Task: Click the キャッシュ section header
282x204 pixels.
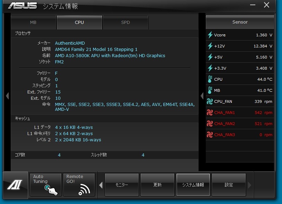Action: pos(23,118)
